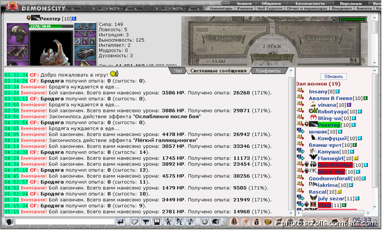The height and width of the screenshot is (230, 382).
Task: Click the clan emblem next to Sting-ua
Action: [x=313, y=118]
